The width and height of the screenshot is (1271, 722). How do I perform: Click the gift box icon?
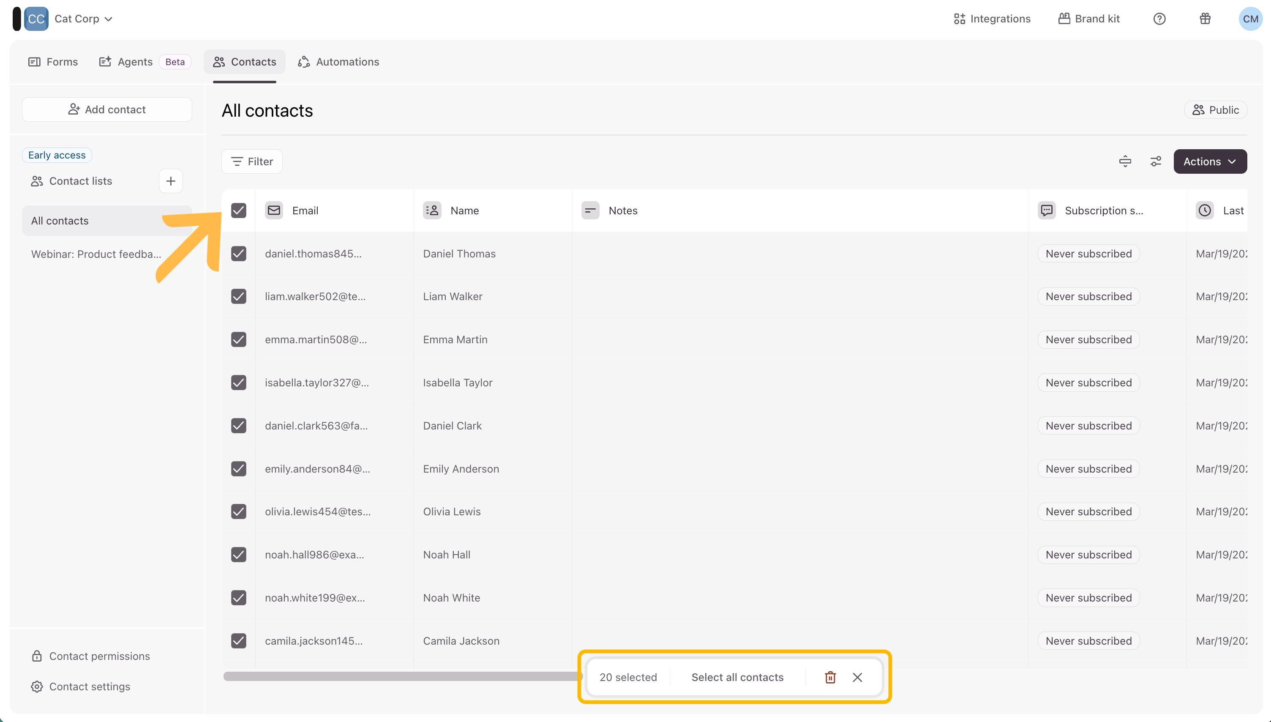1205,19
